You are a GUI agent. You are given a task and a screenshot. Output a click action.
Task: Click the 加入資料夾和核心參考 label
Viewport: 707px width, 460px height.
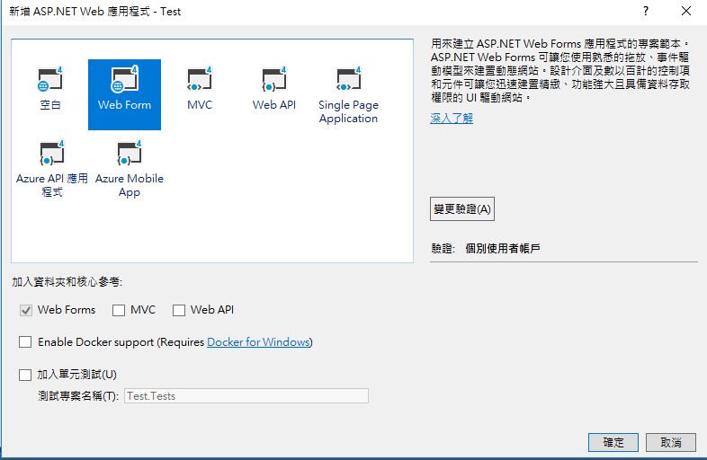[67, 282]
